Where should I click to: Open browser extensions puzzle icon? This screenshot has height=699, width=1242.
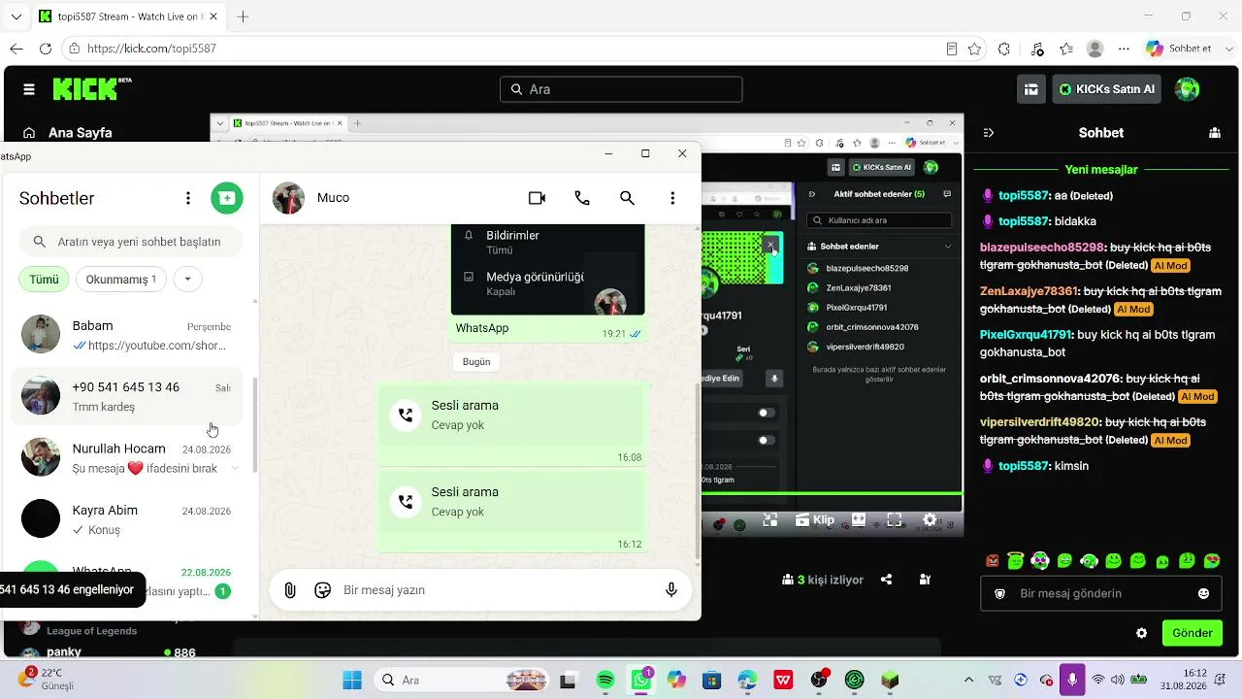pyautogui.click(x=1004, y=49)
